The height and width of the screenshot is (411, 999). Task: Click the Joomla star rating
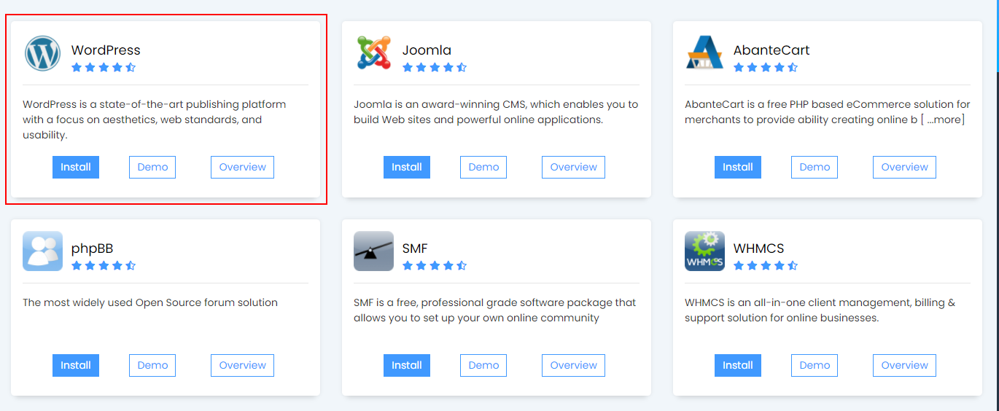(x=435, y=68)
